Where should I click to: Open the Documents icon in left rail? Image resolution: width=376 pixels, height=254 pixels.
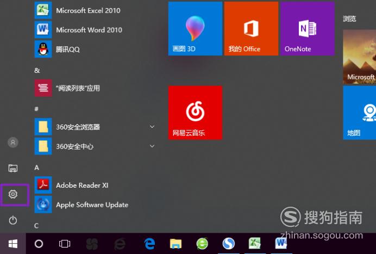click(x=13, y=168)
